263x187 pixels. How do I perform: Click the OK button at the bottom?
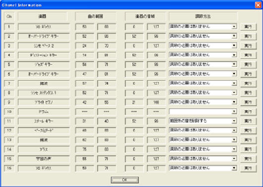125,180
